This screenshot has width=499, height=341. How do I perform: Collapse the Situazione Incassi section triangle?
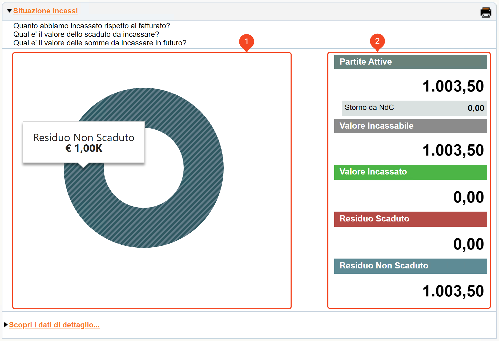[x=9, y=11]
